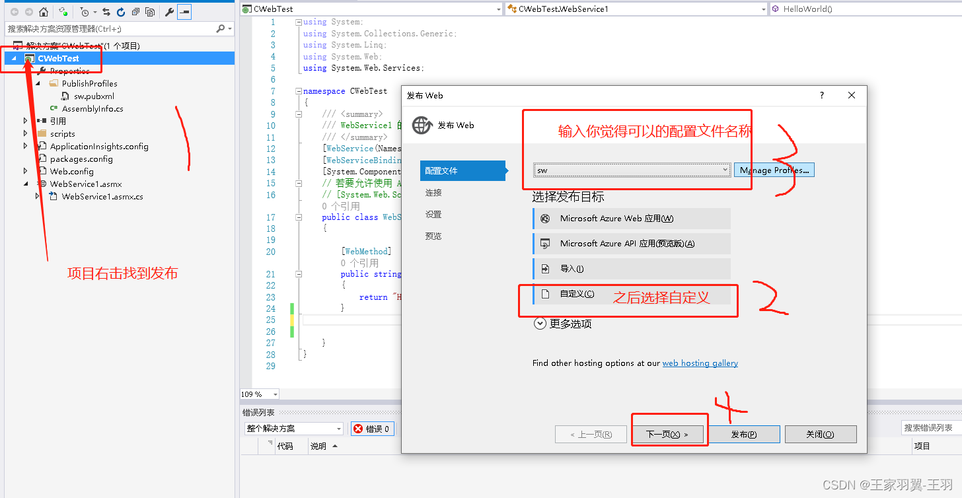
Task: Toggle the Preview Selected Items button
Action: (x=184, y=12)
